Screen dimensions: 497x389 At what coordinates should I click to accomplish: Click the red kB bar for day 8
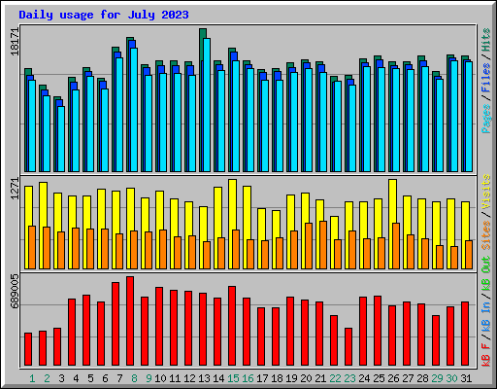pos(130,321)
